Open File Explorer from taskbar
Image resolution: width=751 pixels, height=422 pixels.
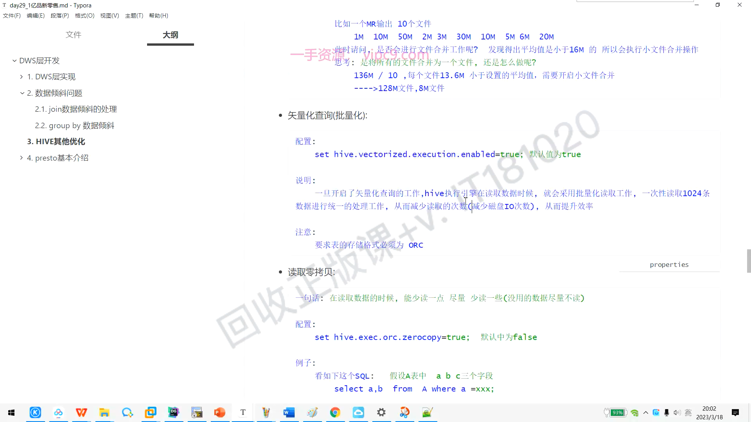coord(104,413)
